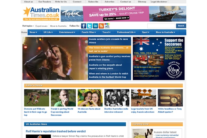
Task: Open the Facebook follow icon
Action: tap(83, 26)
